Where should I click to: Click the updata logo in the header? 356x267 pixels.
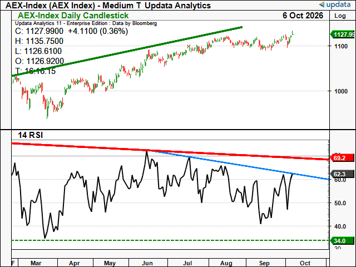coord(335,4)
